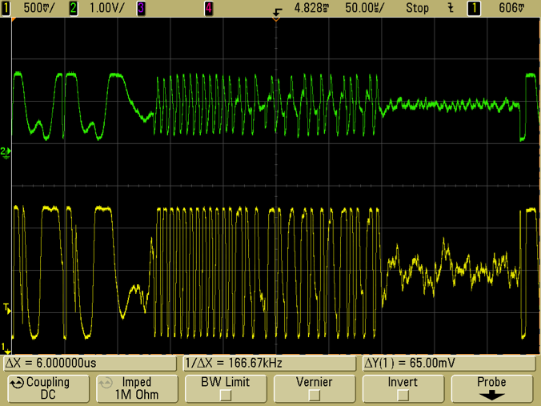Expand the Probe submenu
The height and width of the screenshot is (406, 541).
click(x=491, y=388)
